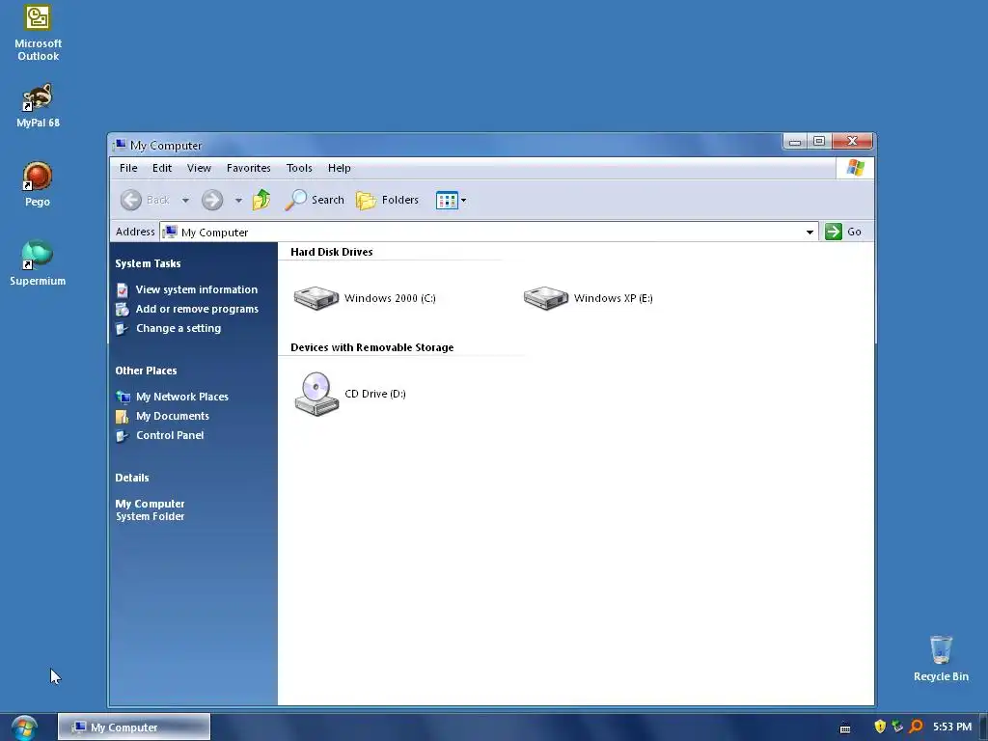The image size is (988, 741).
Task: Go up one folder level
Action: click(x=261, y=200)
